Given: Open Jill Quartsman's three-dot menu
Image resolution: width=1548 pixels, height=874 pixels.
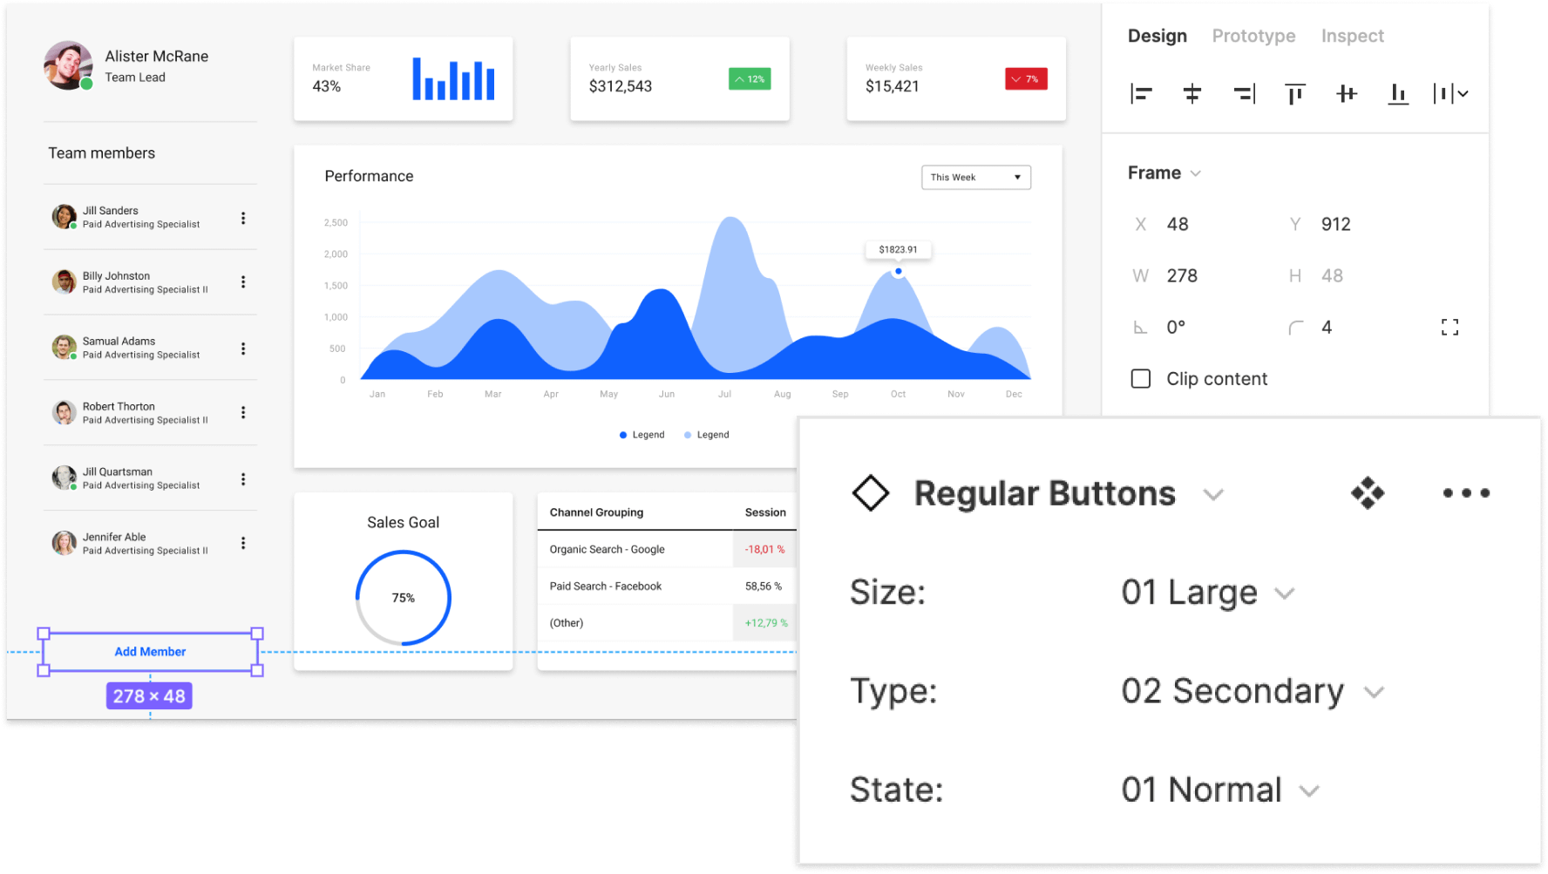Looking at the screenshot, I should click(x=243, y=479).
